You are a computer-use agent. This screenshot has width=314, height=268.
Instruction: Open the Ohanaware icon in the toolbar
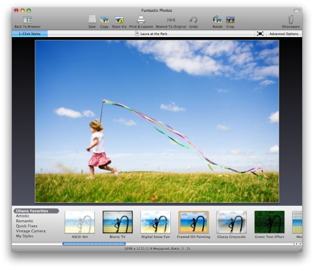(291, 19)
